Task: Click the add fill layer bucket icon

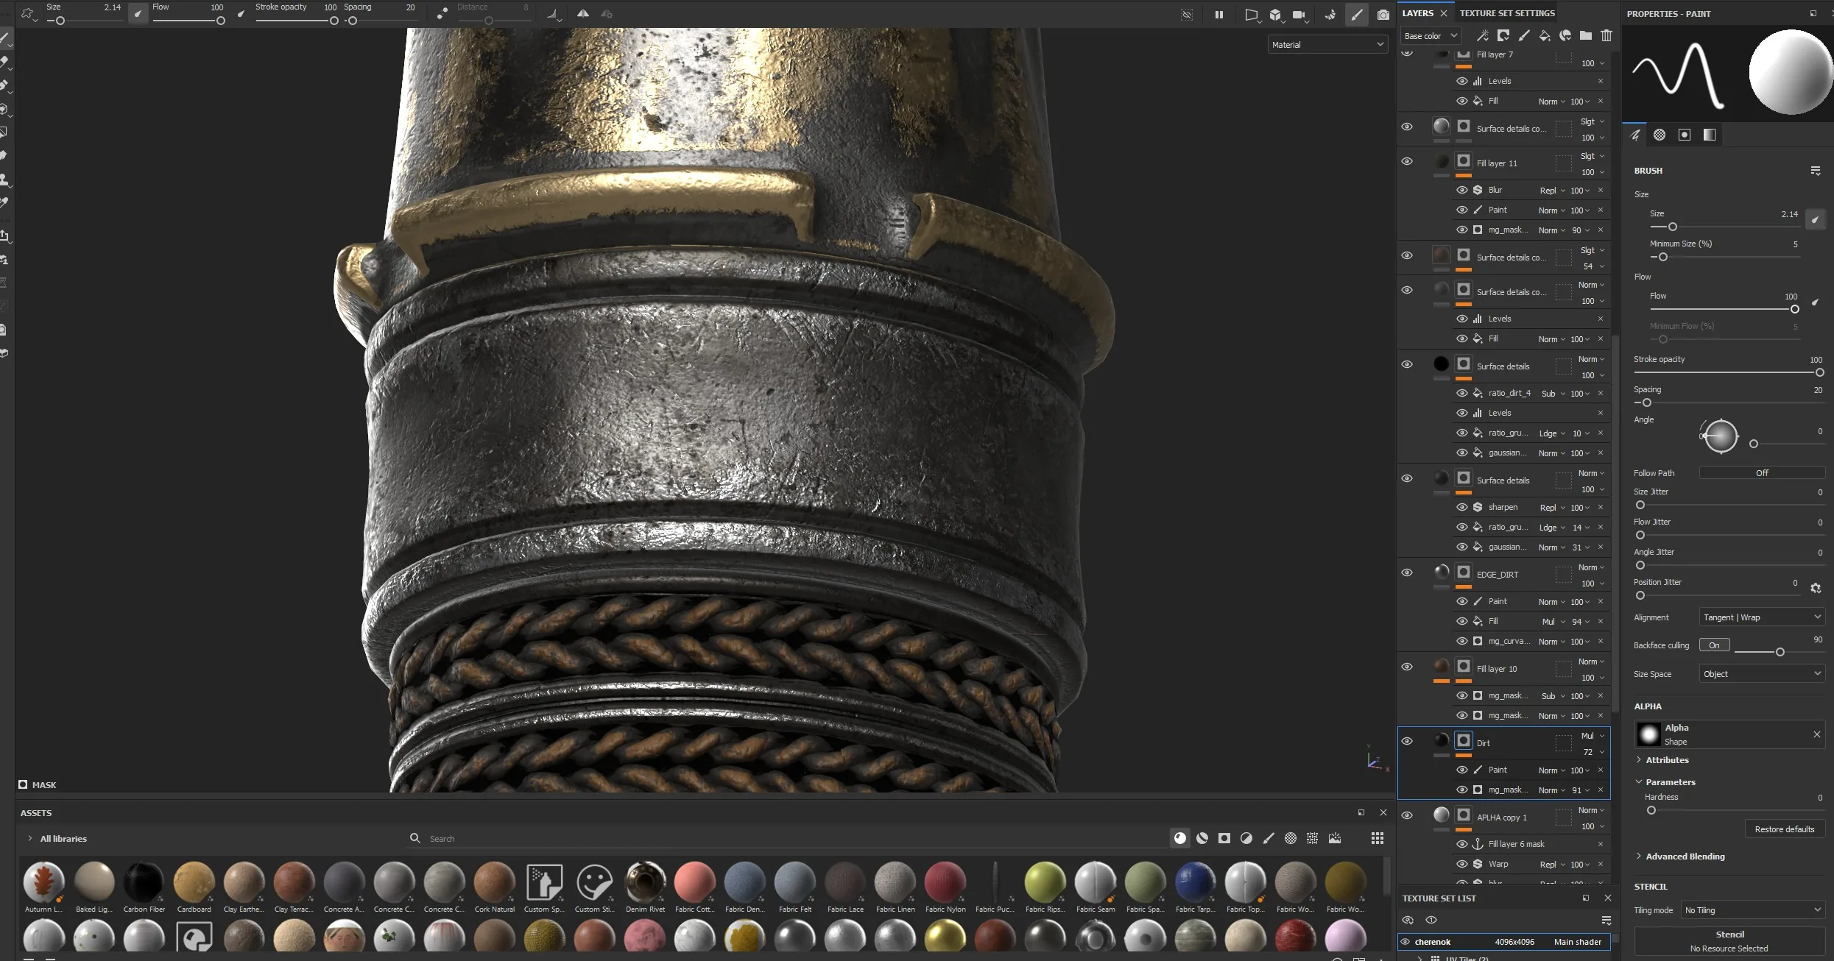Action: click(x=1545, y=35)
